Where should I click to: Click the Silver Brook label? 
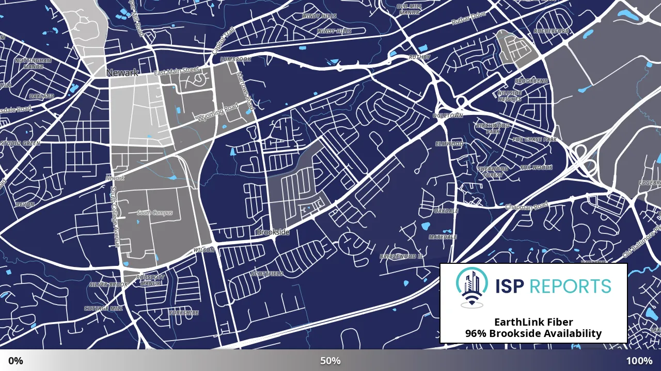pos(108,284)
